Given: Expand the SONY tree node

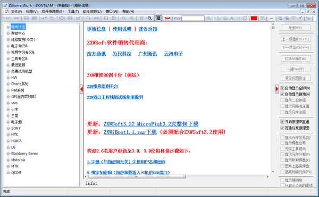Looking at the screenshot, I should click(x=8, y=129).
